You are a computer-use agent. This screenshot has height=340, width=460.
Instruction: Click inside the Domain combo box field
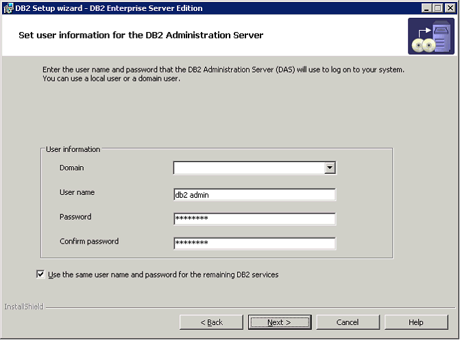click(x=249, y=168)
